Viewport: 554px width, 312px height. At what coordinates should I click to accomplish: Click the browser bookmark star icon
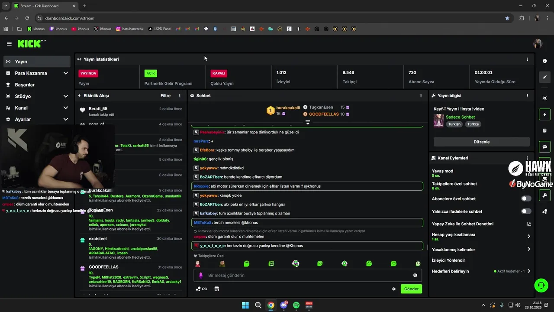pos(507,18)
